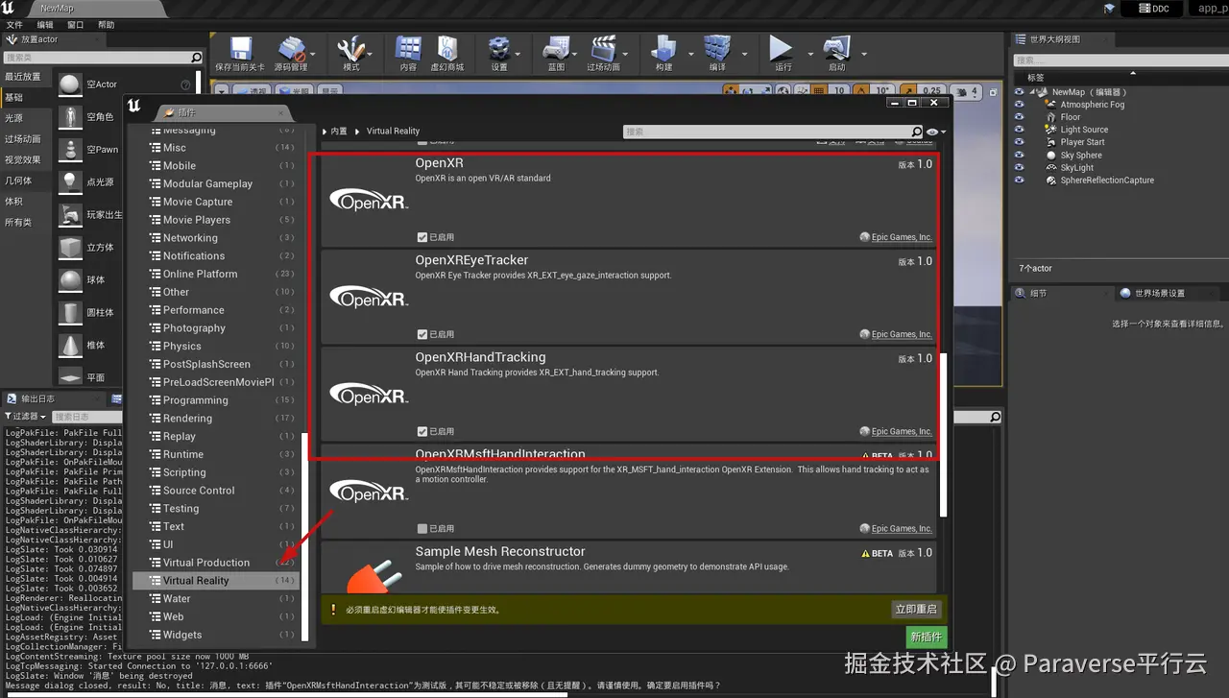This screenshot has height=698, width=1229.
Task: Select Empty Character icon in Place Actors
Action: point(70,117)
